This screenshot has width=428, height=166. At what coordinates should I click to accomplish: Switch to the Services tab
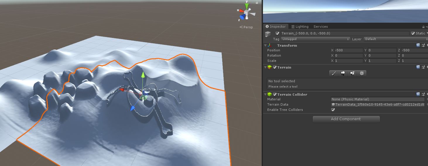[x=321, y=27]
